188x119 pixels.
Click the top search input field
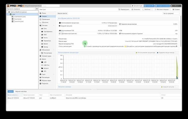click(51, 6)
